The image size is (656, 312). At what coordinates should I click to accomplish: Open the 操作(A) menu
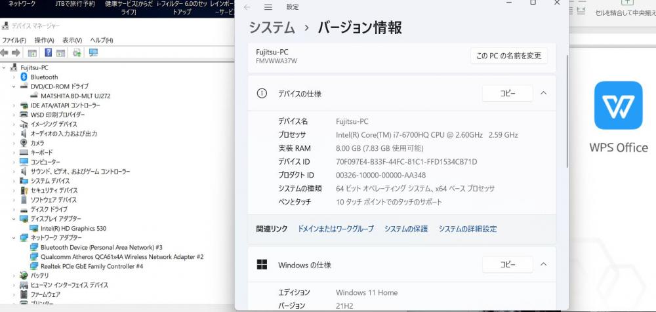tap(45, 40)
